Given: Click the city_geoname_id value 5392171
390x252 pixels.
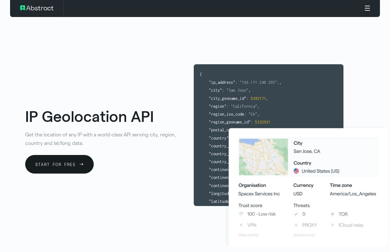Looking at the screenshot, I should 258,98.
